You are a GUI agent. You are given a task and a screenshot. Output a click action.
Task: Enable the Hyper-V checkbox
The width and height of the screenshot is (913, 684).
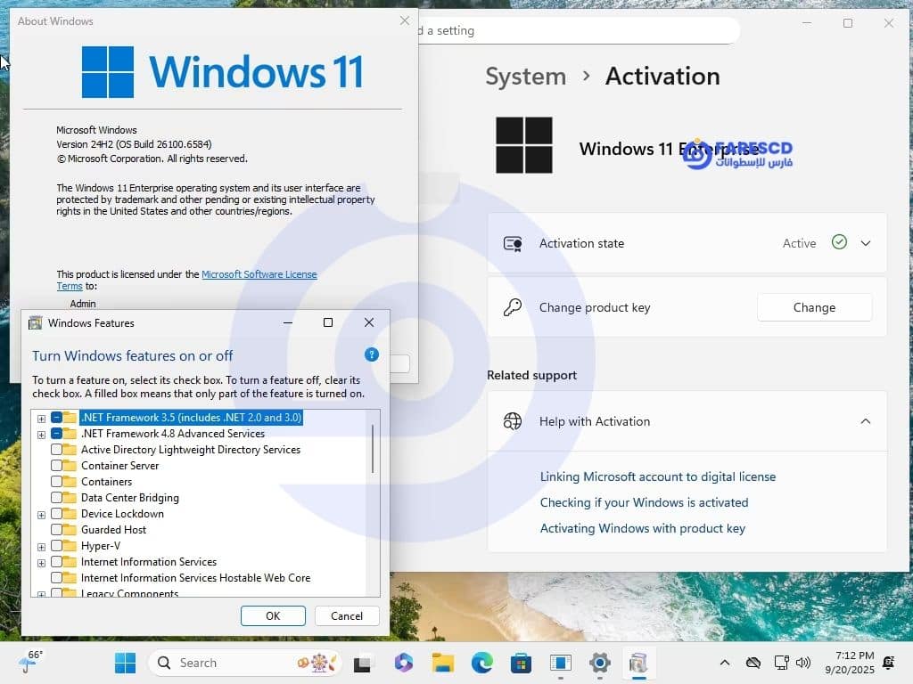57,546
